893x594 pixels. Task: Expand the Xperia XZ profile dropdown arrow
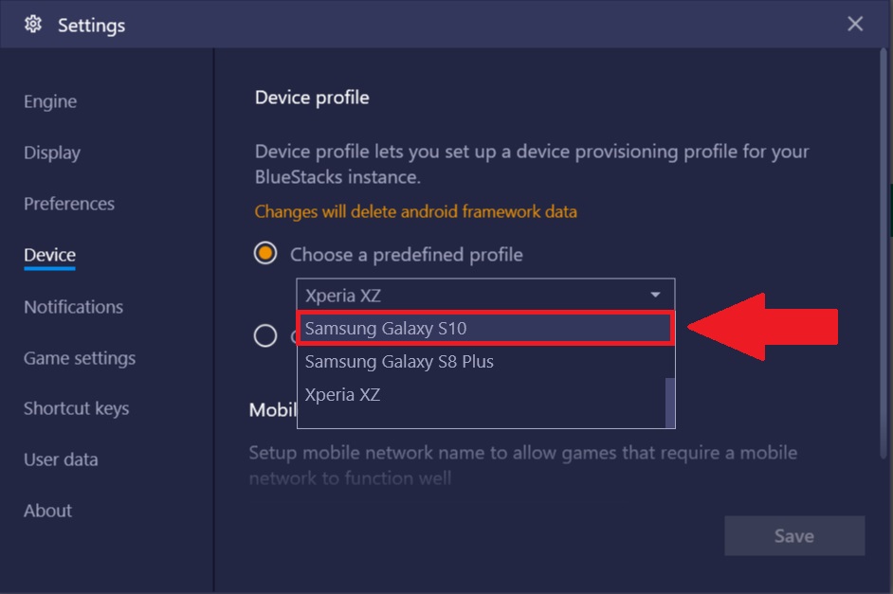[x=655, y=295]
